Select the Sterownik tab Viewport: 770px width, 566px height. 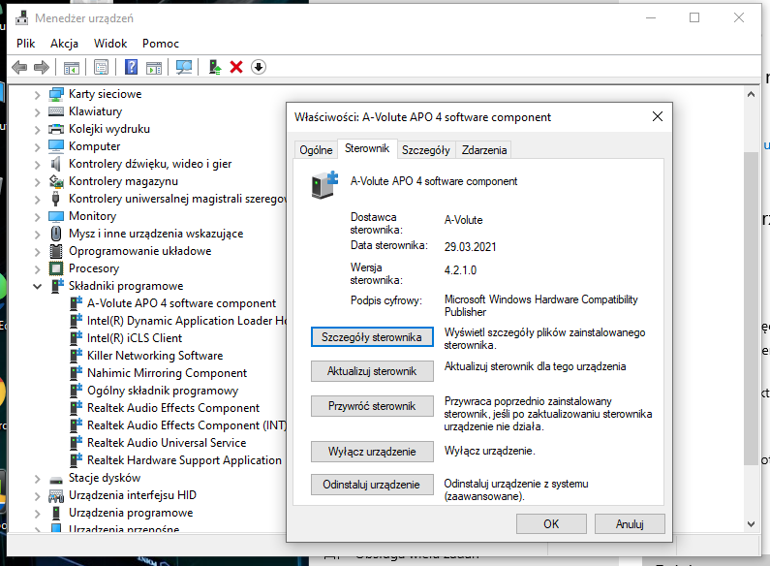(x=367, y=148)
